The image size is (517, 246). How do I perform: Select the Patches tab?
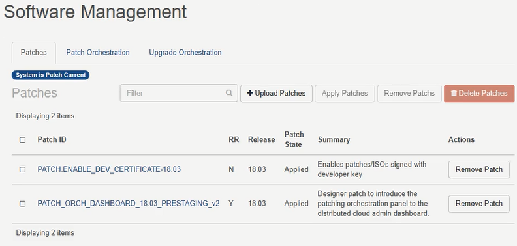pos(34,53)
